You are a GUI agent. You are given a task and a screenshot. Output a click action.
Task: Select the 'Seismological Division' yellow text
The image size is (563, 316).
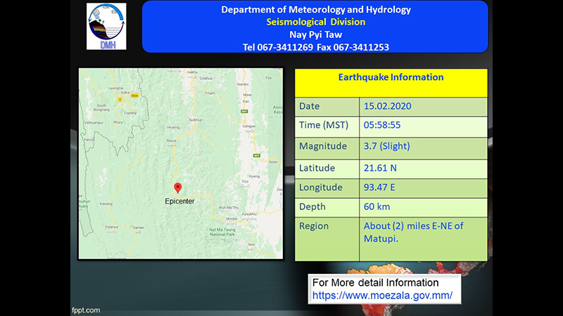316,22
